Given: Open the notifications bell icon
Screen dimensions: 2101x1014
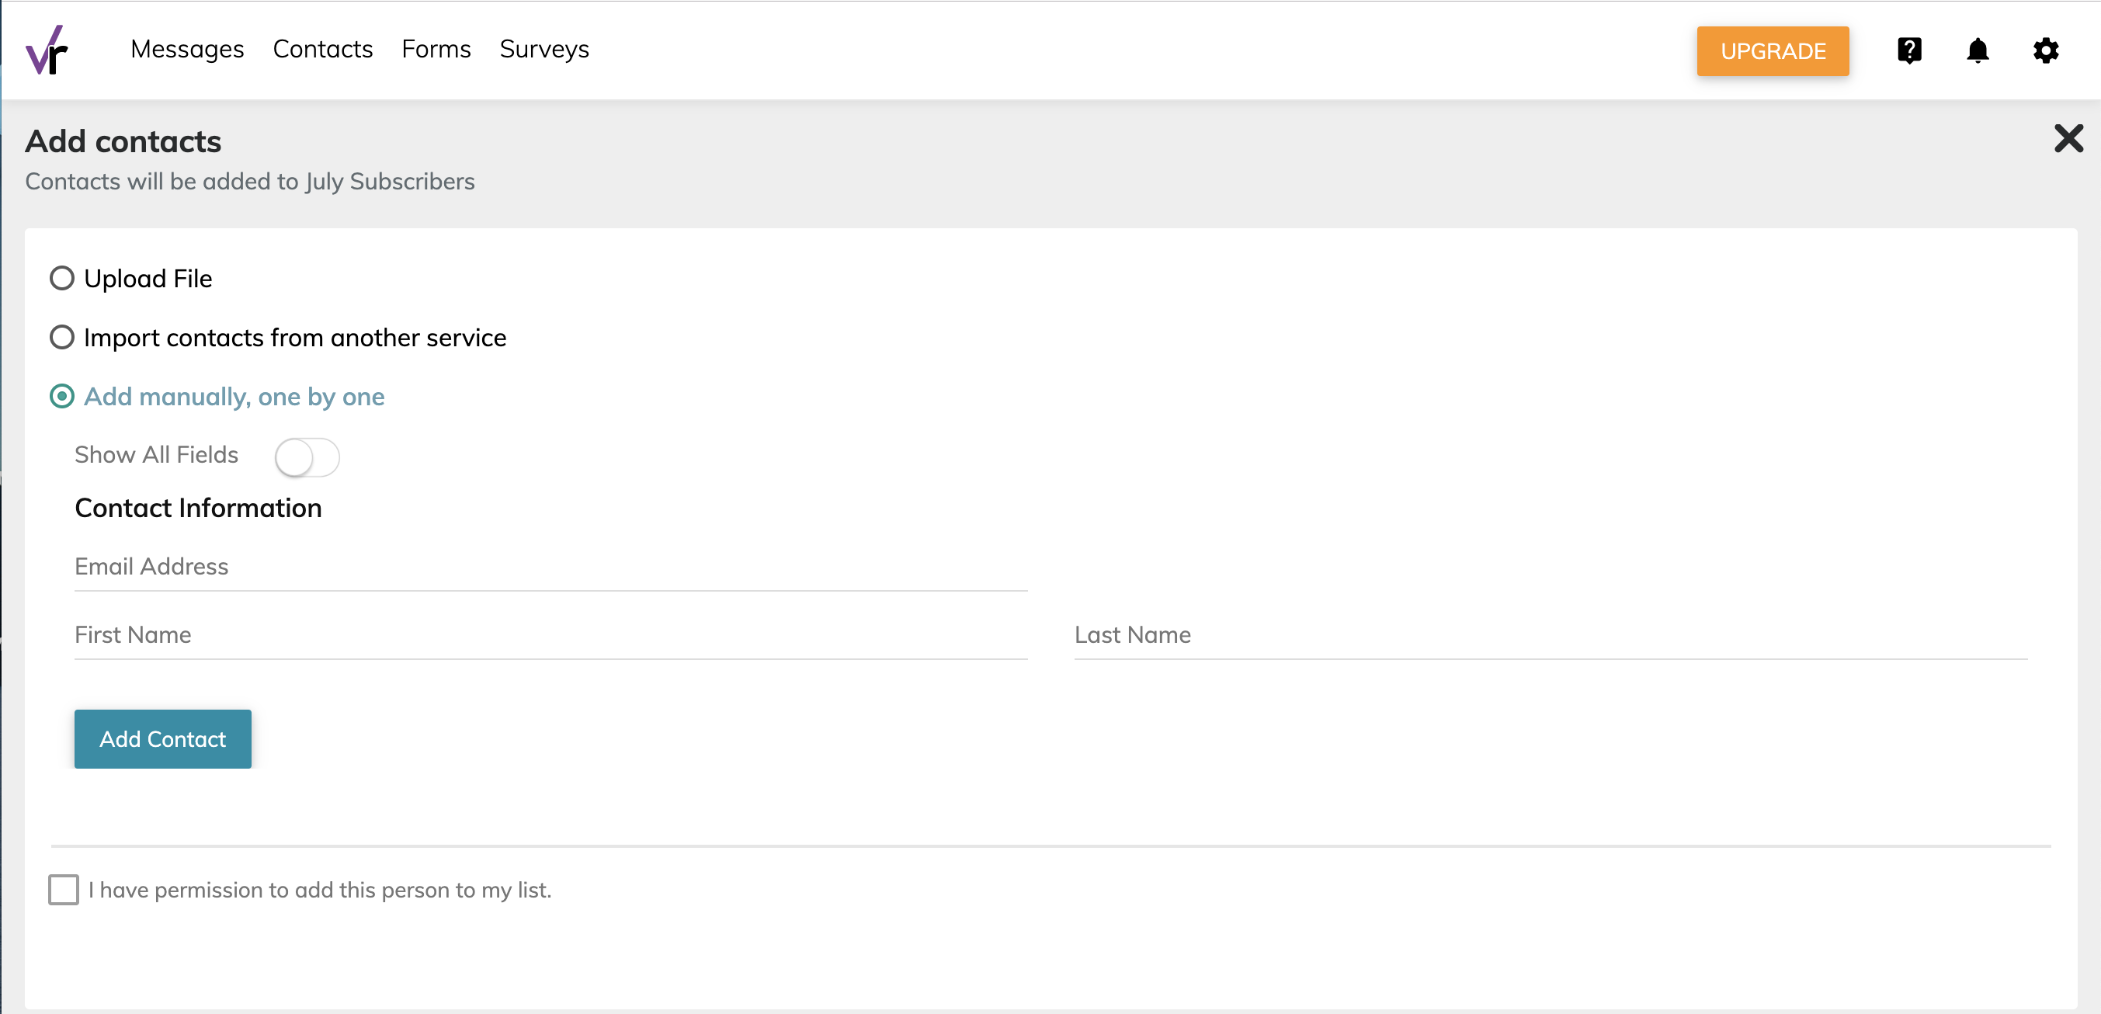Looking at the screenshot, I should [x=1977, y=50].
